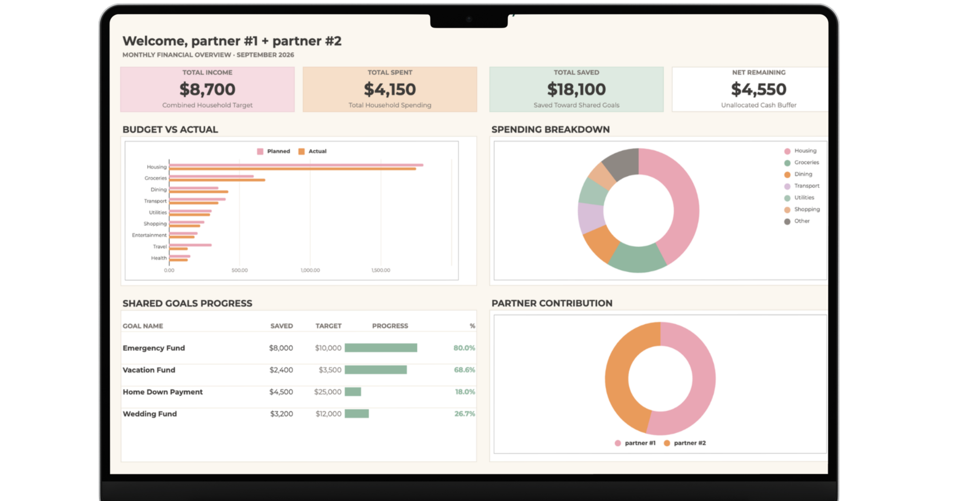Click the Home Down Payment goal name

click(163, 392)
